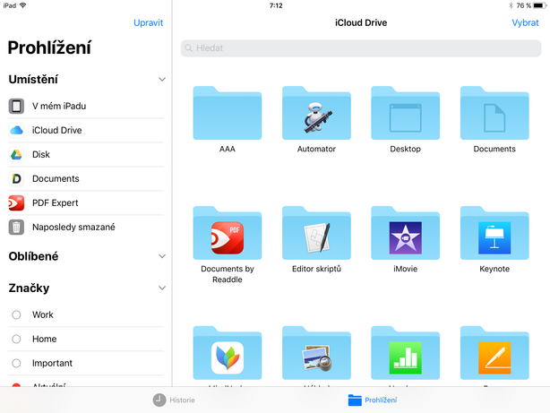
Task: Click the 'Important' tag label
Action: [52, 363]
